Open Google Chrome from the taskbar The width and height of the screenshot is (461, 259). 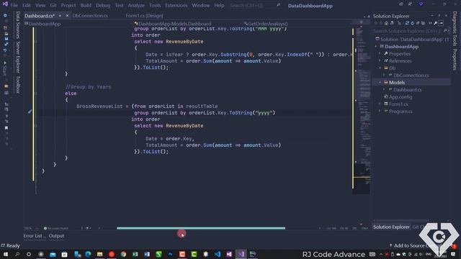123,254
